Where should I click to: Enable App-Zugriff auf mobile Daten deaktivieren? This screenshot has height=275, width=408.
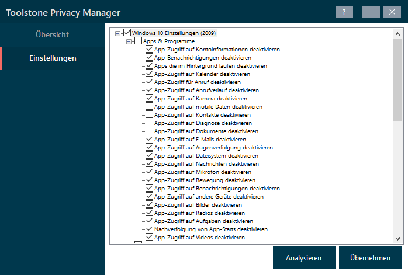tap(150, 107)
